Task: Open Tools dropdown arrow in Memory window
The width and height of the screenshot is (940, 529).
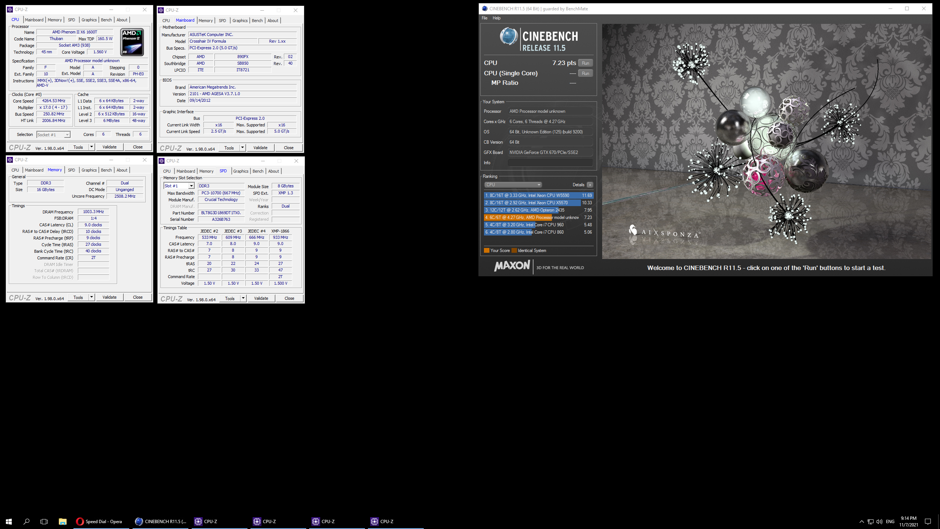Action: coord(91,297)
